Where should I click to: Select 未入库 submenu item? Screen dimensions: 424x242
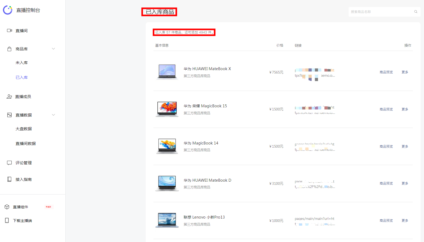tap(22, 63)
